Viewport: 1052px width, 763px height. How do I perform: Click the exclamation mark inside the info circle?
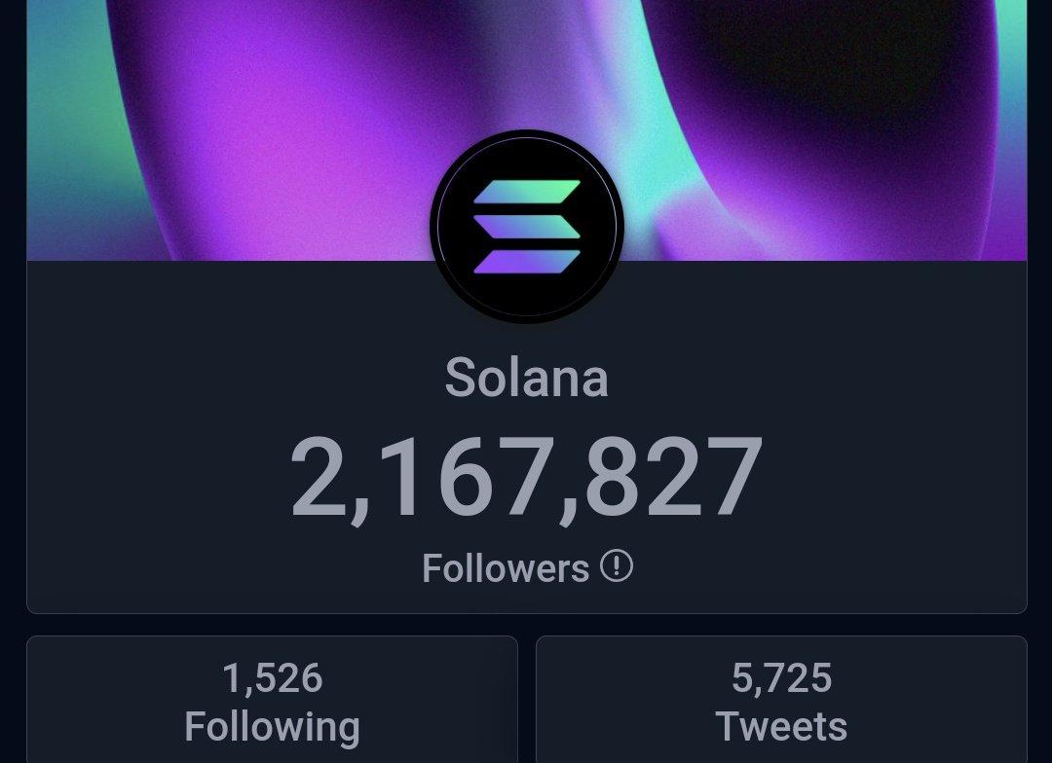pyautogui.click(x=616, y=565)
